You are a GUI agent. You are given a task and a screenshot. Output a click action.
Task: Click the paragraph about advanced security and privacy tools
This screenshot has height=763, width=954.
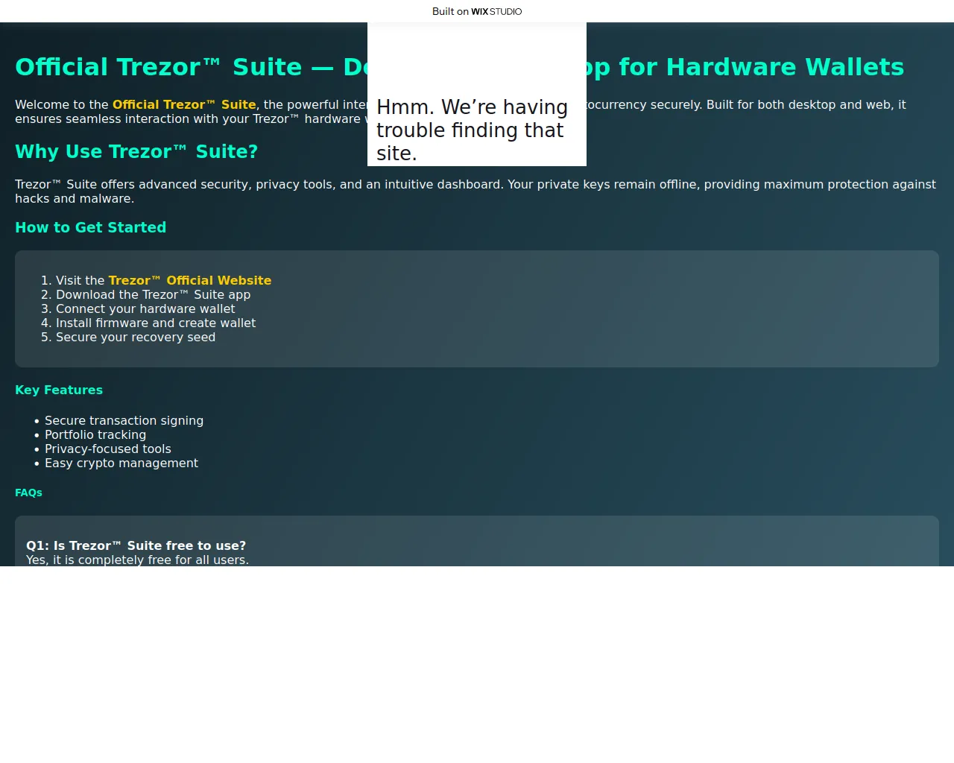click(x=476, y=191)
